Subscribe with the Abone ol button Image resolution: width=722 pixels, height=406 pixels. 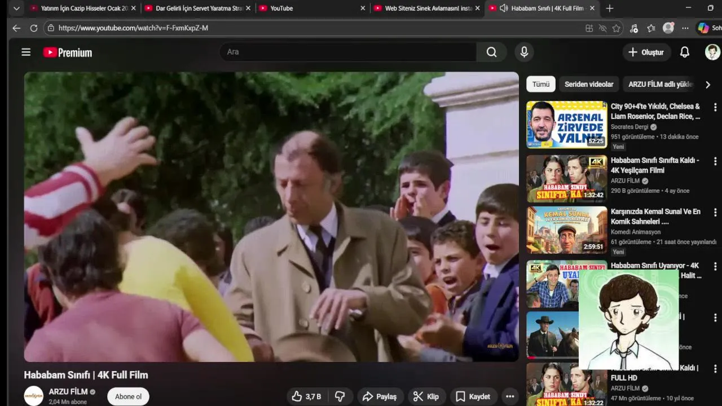point(128,396)
